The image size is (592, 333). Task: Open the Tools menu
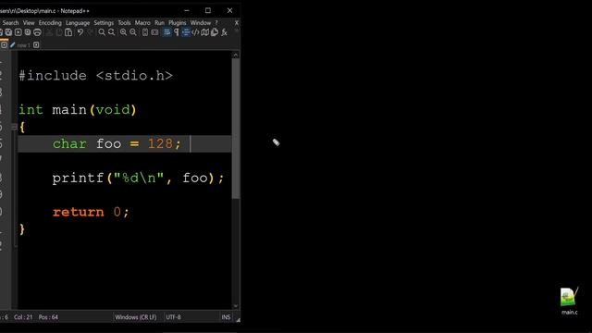tap(124, 22)
